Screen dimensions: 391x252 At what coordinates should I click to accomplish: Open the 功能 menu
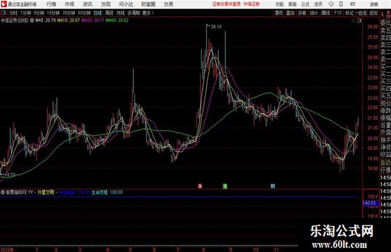(280, 4)
